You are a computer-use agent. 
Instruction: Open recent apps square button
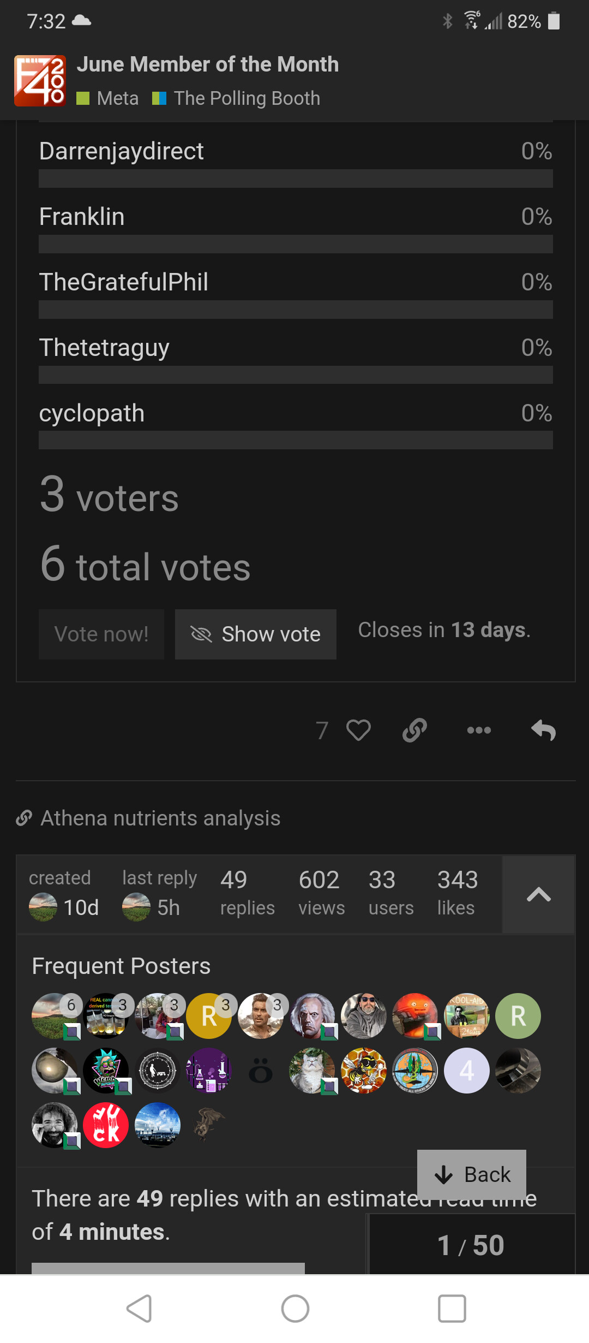(452, 1309)
